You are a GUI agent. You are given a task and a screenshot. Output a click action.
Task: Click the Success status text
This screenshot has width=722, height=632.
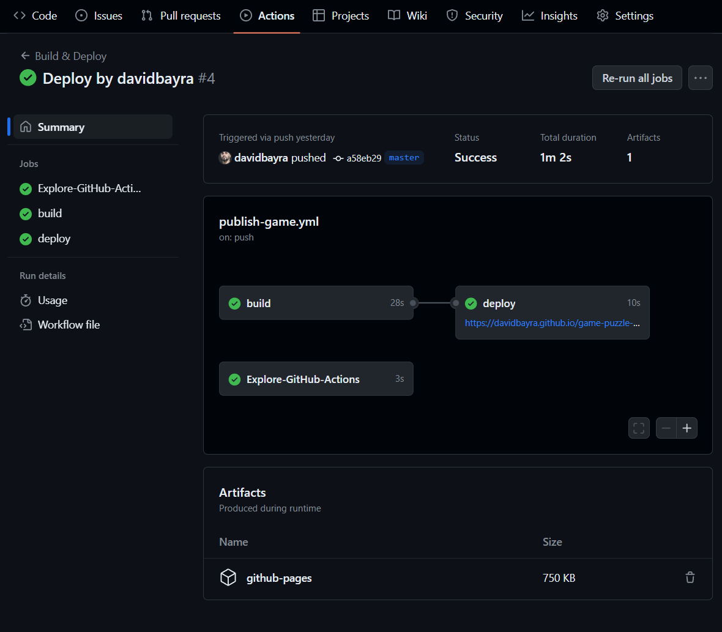(475, 157)
